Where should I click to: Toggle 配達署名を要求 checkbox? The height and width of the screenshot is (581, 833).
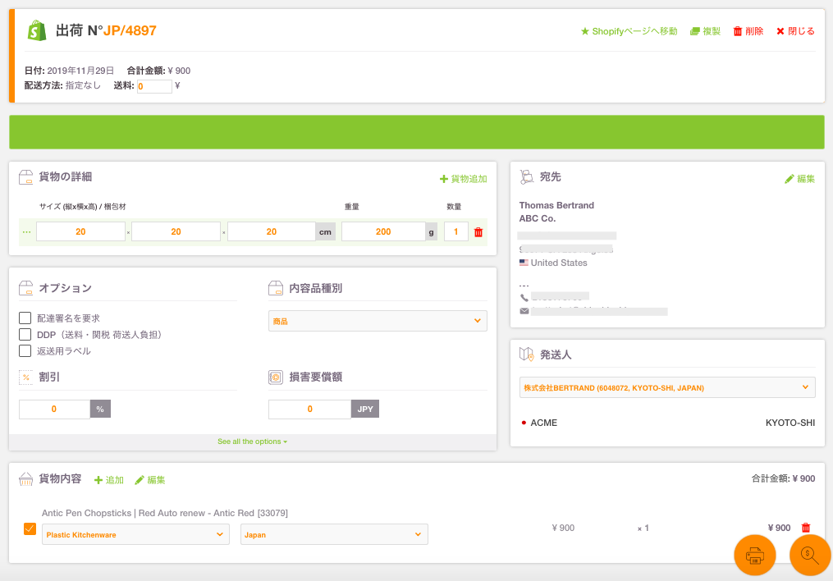tap(25, 318)
